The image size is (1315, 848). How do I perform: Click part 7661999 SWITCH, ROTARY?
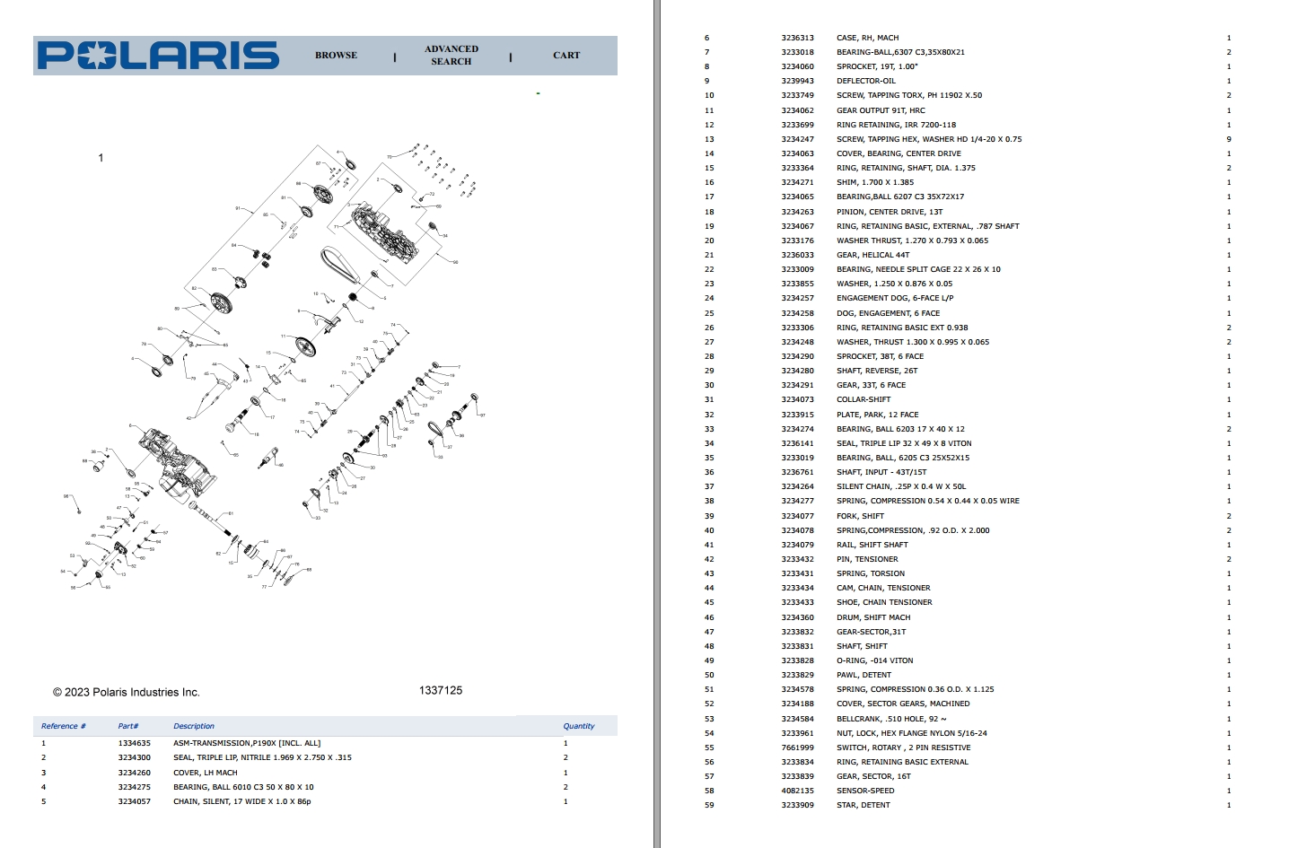pyautogui.click(x=797, y=747)
